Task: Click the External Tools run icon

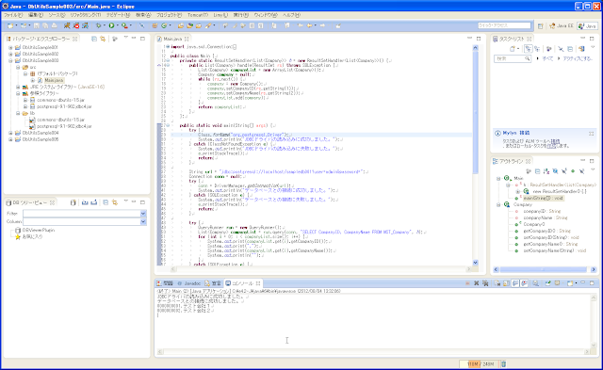Action: point(124,25)
